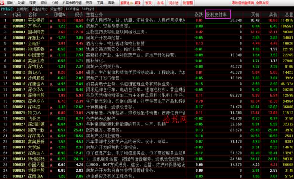Select the 神州高铁 stock name

(x=36, y=49)
